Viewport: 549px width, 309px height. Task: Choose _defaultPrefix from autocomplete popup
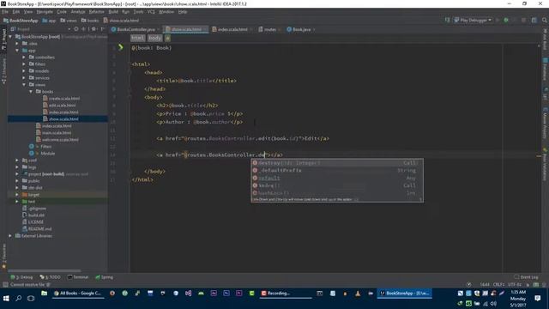tap(337, 170)
